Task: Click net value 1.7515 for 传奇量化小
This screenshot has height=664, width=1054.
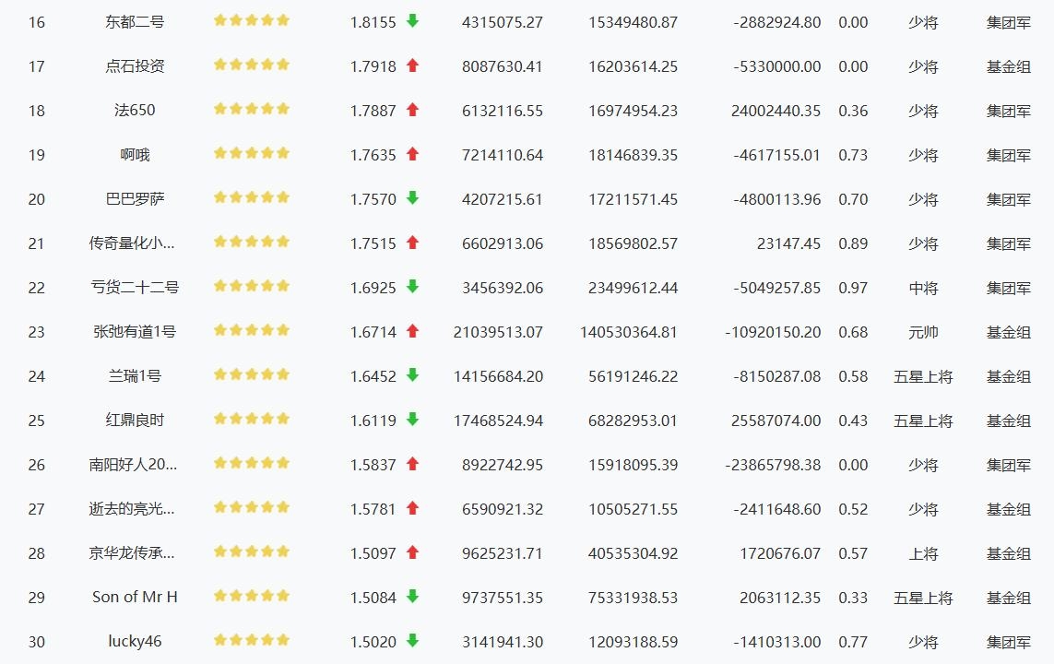Action: [x=373, y=243]
